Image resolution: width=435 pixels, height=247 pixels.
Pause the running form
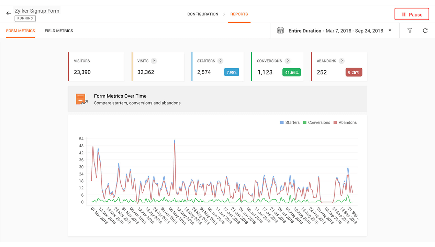[412, 14]
